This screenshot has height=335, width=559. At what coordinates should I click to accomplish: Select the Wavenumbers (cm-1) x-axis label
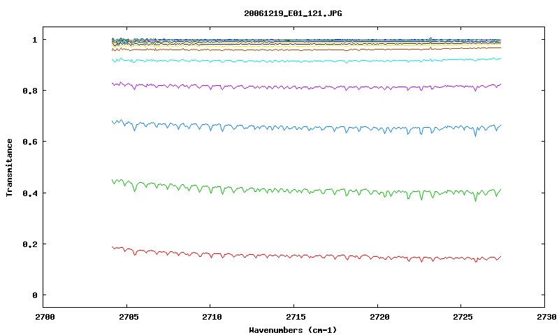click(293, 330)
